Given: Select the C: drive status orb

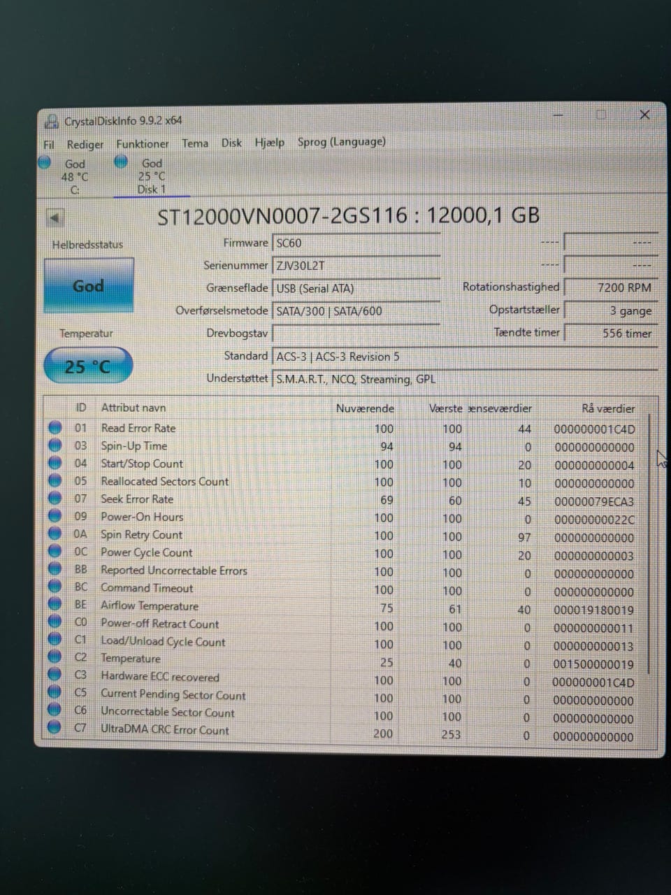Looking at the screenshot, I should point(45,162).
